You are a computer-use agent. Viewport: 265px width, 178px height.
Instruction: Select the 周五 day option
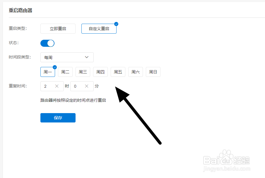click(x=118, y=72)
